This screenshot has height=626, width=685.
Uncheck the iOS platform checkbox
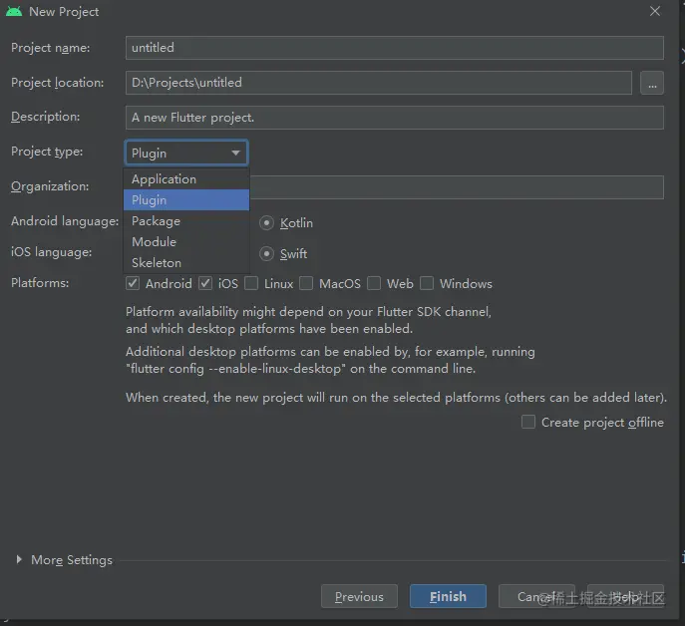205,283
